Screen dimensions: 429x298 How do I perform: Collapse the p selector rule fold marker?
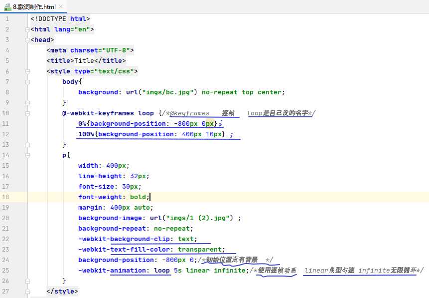click(x=28, y=155)
